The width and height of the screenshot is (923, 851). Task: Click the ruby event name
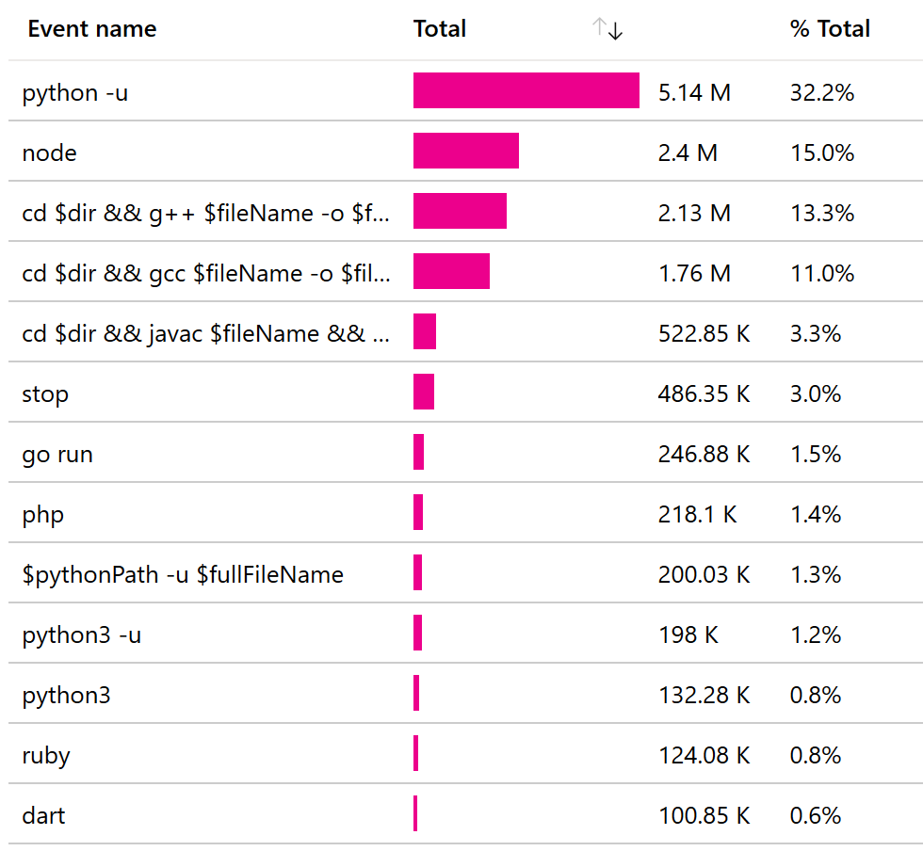46,755
